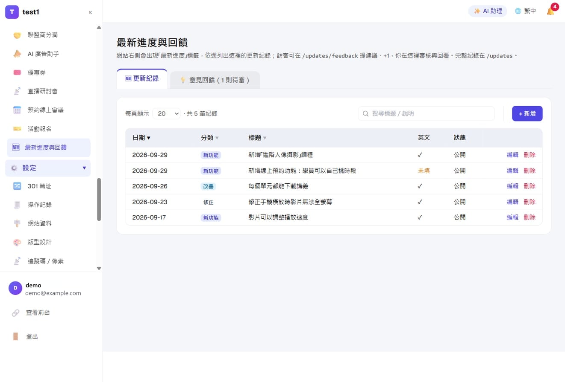565x382 pixels.
Task: Collapse the sidebar with the double chevron
Action: (x=90, y=12)
